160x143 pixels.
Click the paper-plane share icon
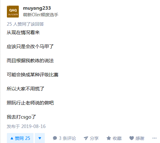click(x=86, y=138)
